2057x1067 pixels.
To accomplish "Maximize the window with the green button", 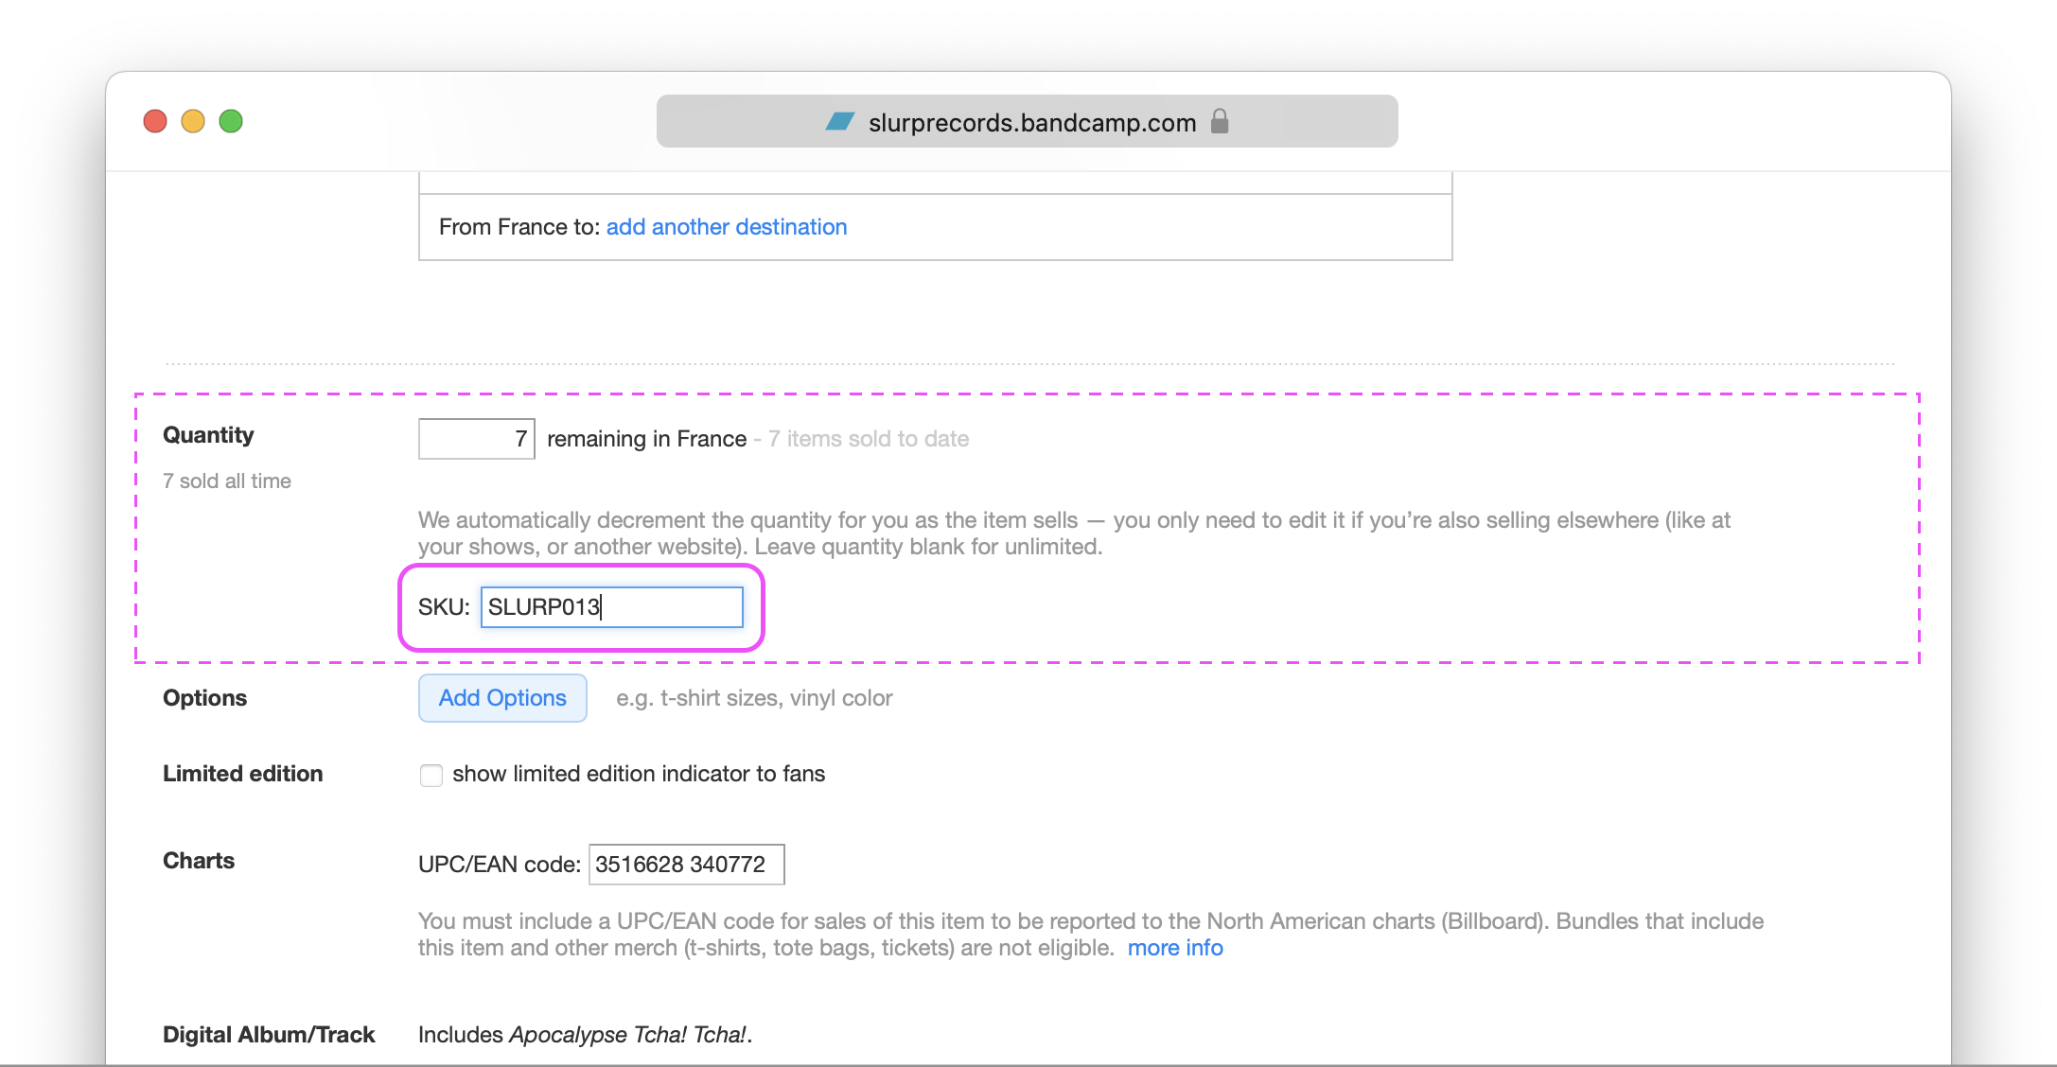I will 231,122.
